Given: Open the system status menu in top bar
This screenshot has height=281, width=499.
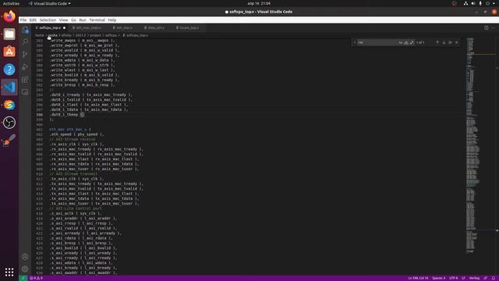Looking at the screenshot, I should (x=480, y=3).
